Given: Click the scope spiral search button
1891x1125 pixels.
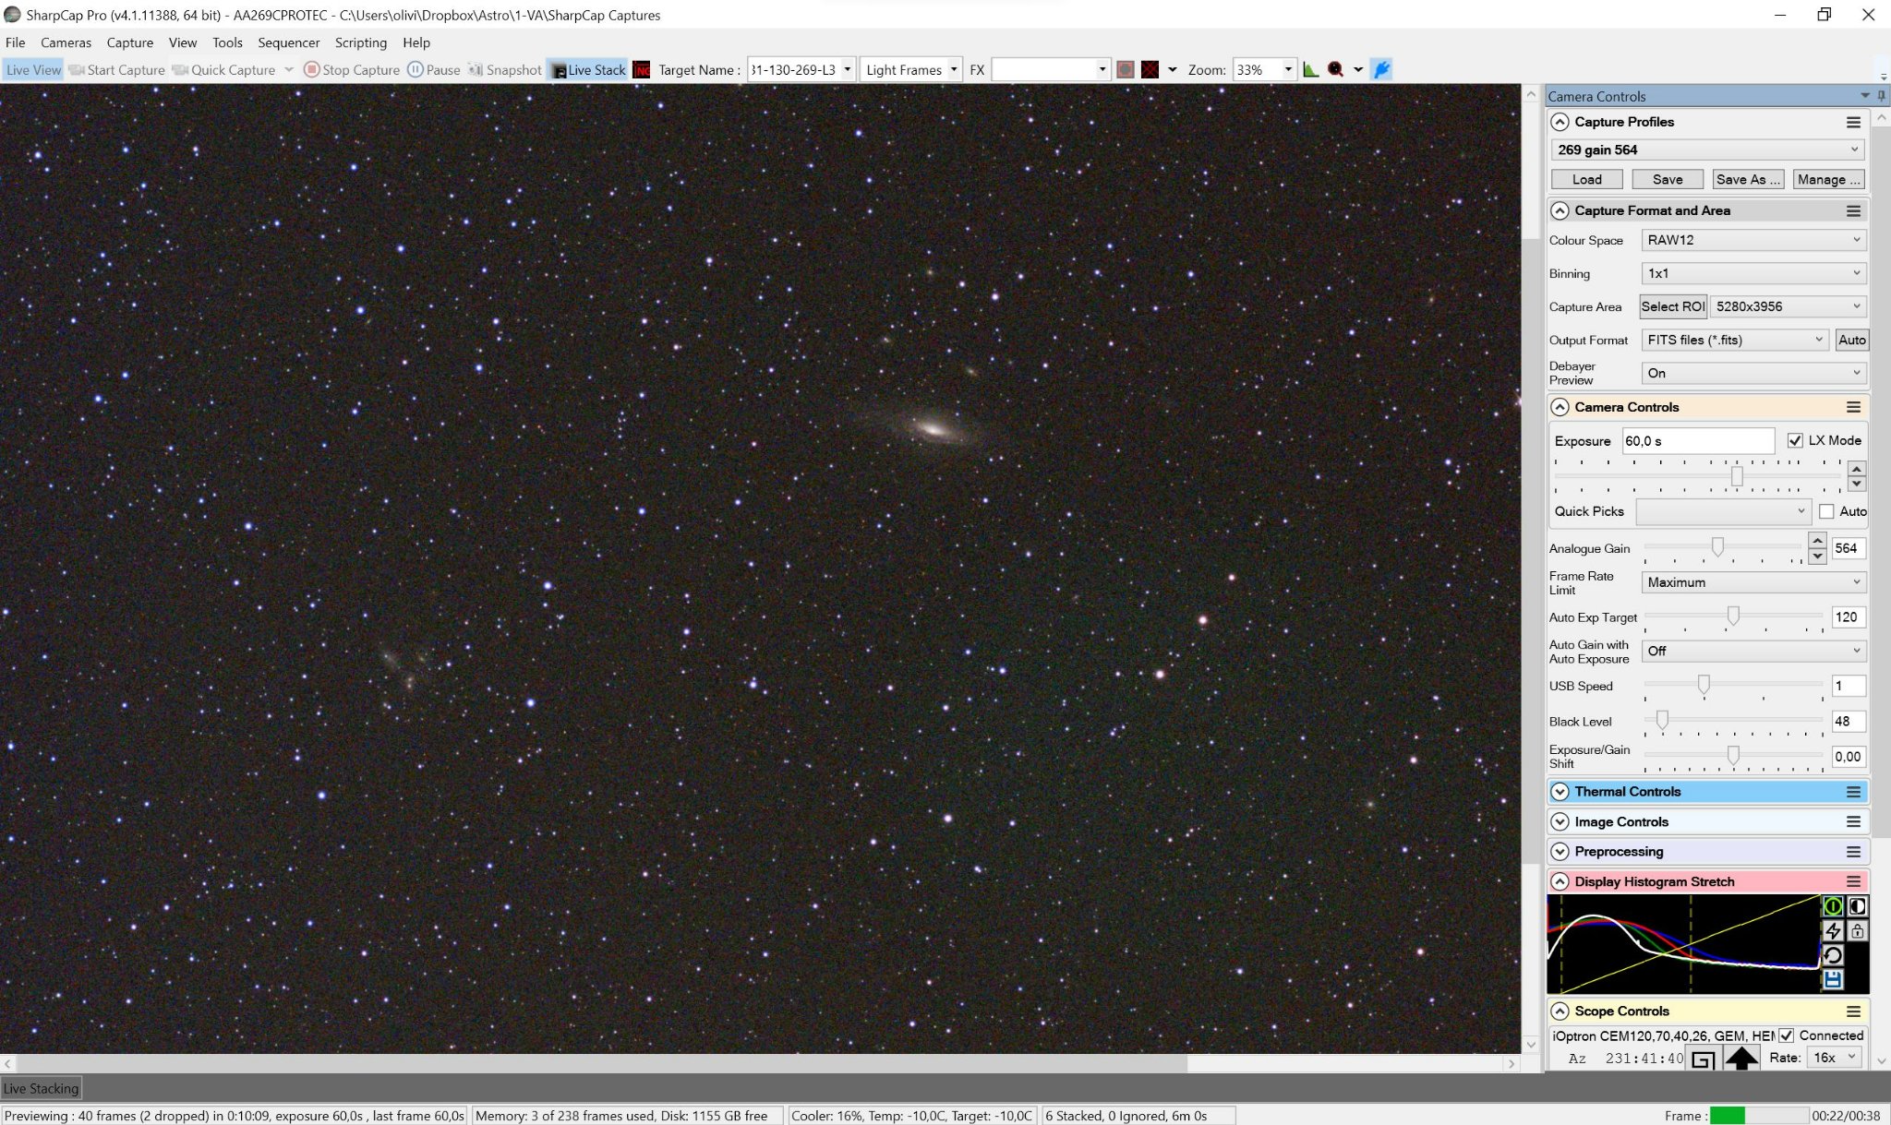Looking at the screenshot, I should (x=1702, y=1059).
